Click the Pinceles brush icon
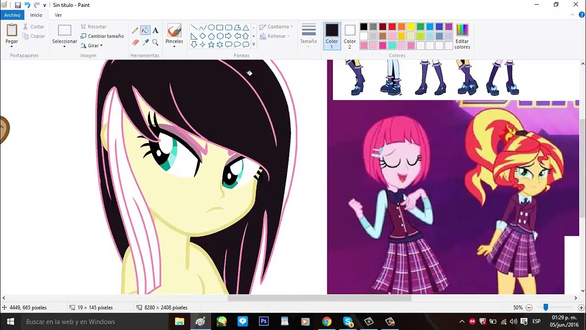This screenshot has width=586, height=330. [174, 31]
